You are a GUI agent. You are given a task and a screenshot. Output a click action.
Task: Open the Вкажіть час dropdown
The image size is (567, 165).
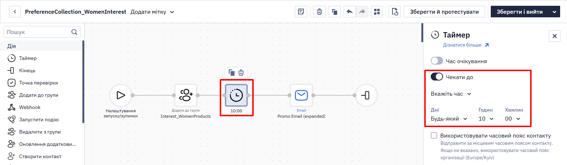[x=451, y=94]
